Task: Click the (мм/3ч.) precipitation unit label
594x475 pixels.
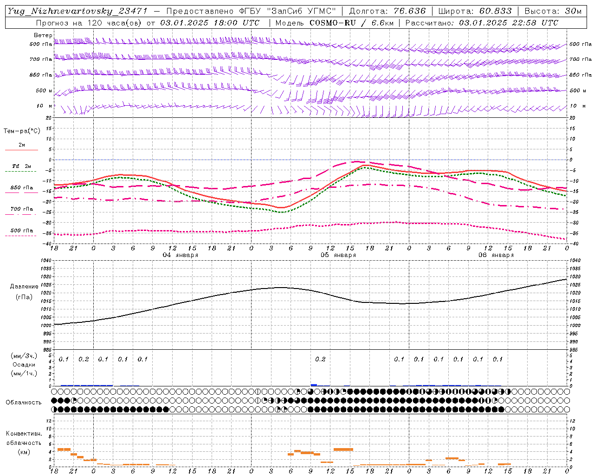Action: coord(24,356)
